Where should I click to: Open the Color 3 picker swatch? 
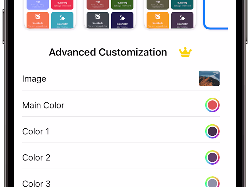(212, 182)
